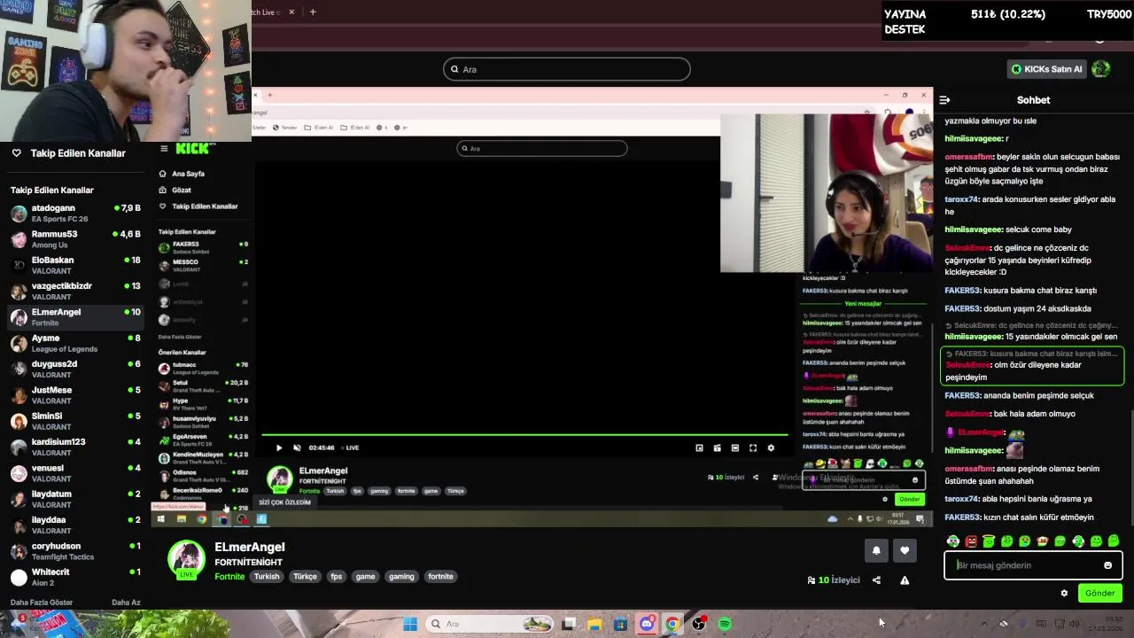Toggle theater mode in the stream player
The image size is (1134, 638).
735,447
